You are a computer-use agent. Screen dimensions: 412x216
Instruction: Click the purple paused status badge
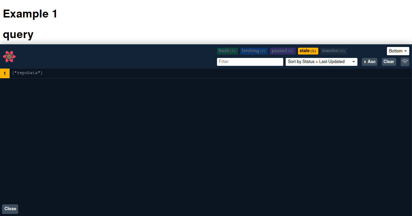(x=283, y=51)
